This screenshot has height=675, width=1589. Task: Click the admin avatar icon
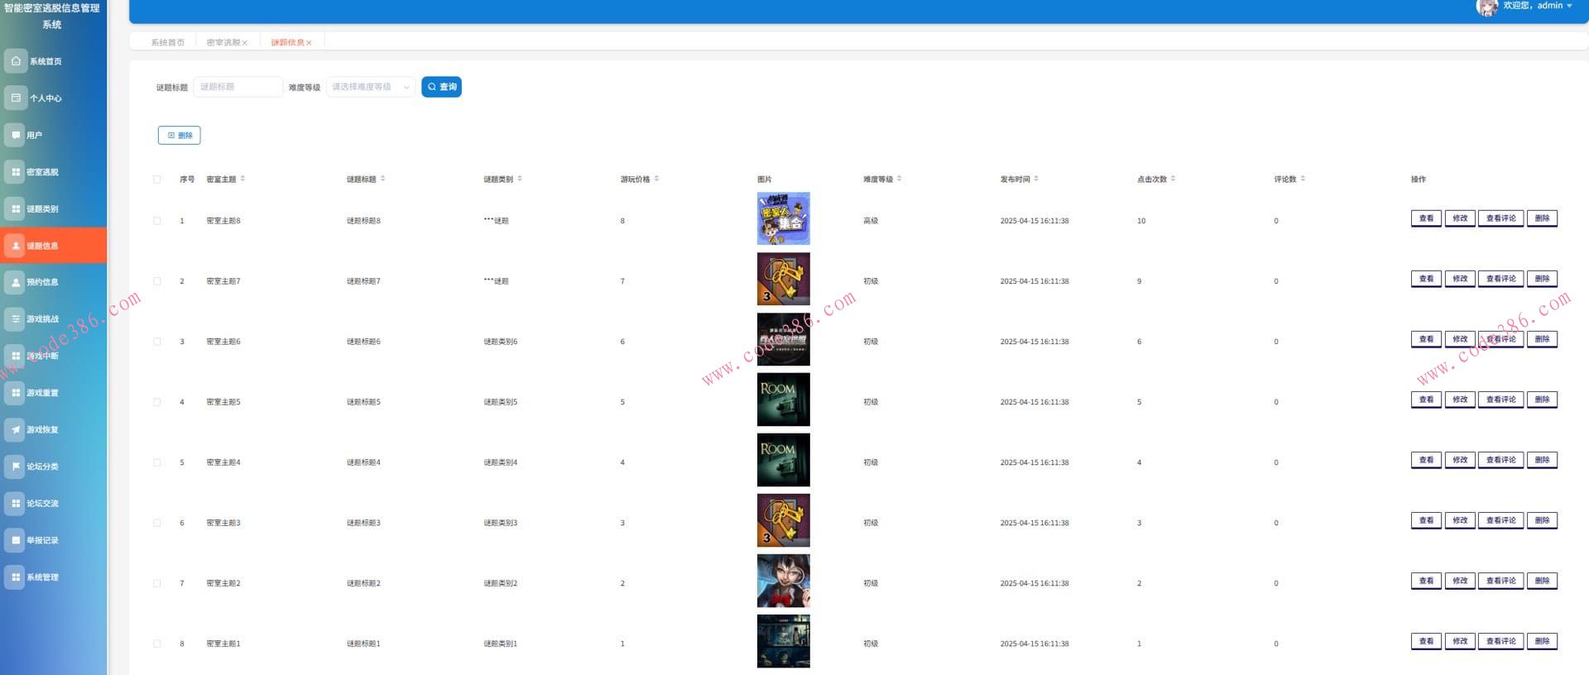[1486, 7]
